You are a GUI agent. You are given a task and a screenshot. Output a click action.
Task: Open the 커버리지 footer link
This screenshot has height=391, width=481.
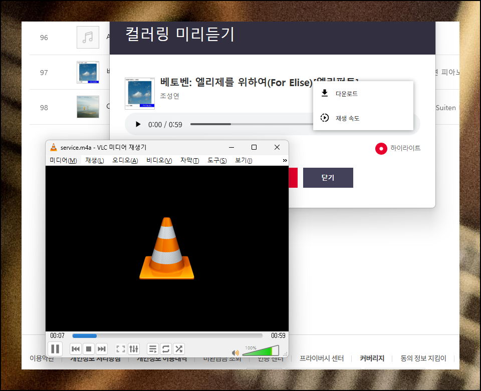[x=372, y=358]
